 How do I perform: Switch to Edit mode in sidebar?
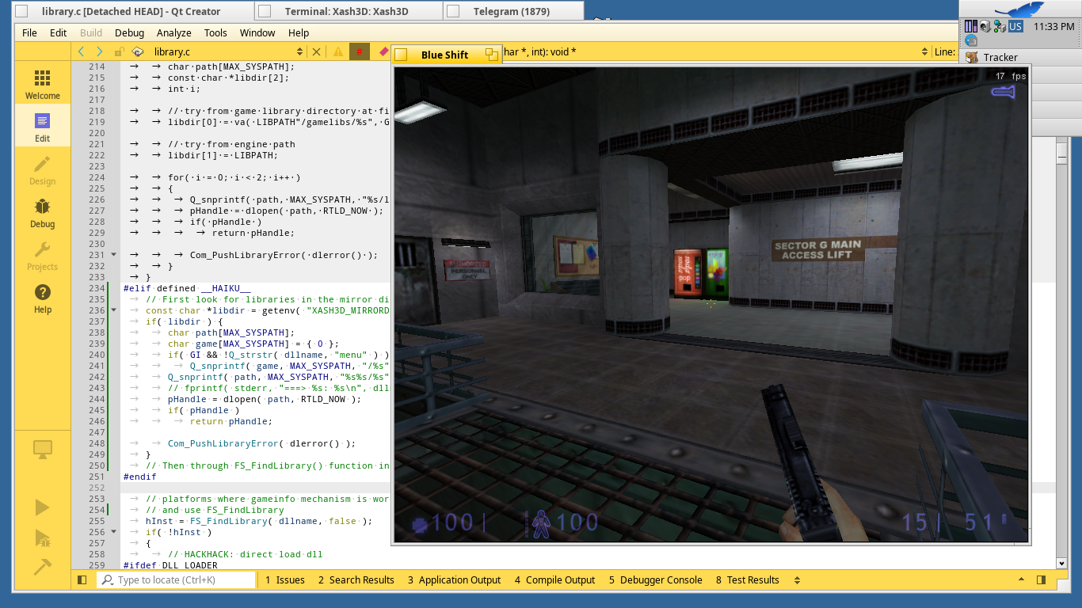pos(43,127)
